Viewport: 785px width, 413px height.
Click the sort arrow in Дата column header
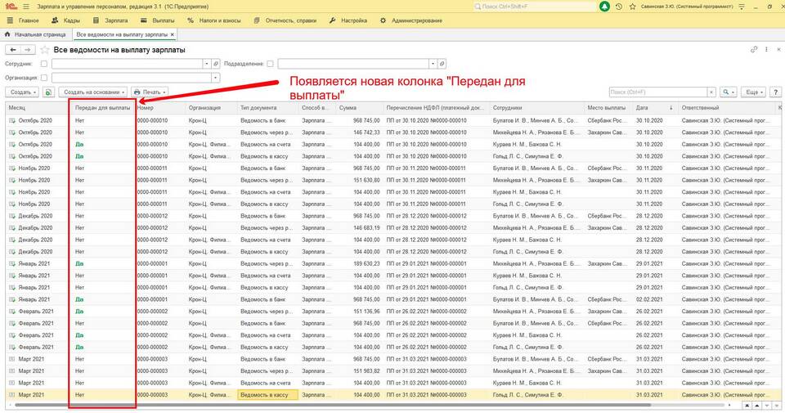[671, 108]
